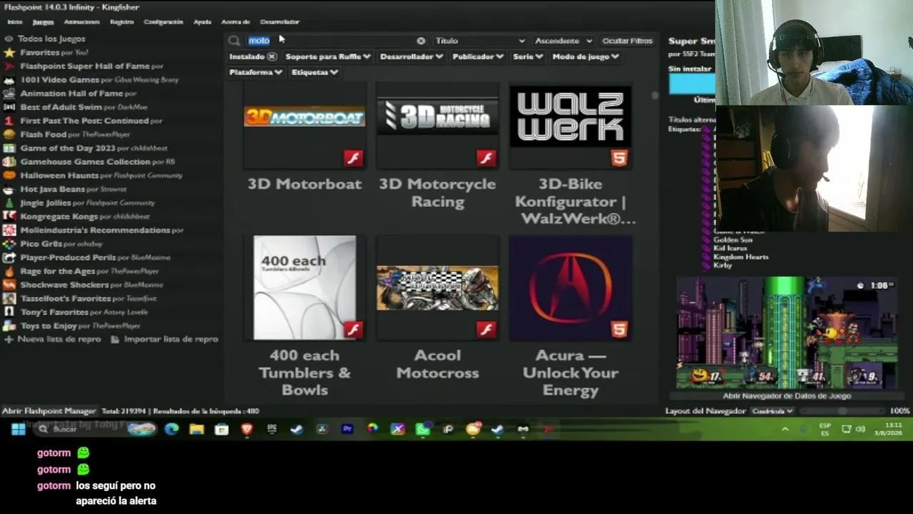Screen dimensions: 913x514
Task: Open the Windows Start menu
Action: [19, 429]
